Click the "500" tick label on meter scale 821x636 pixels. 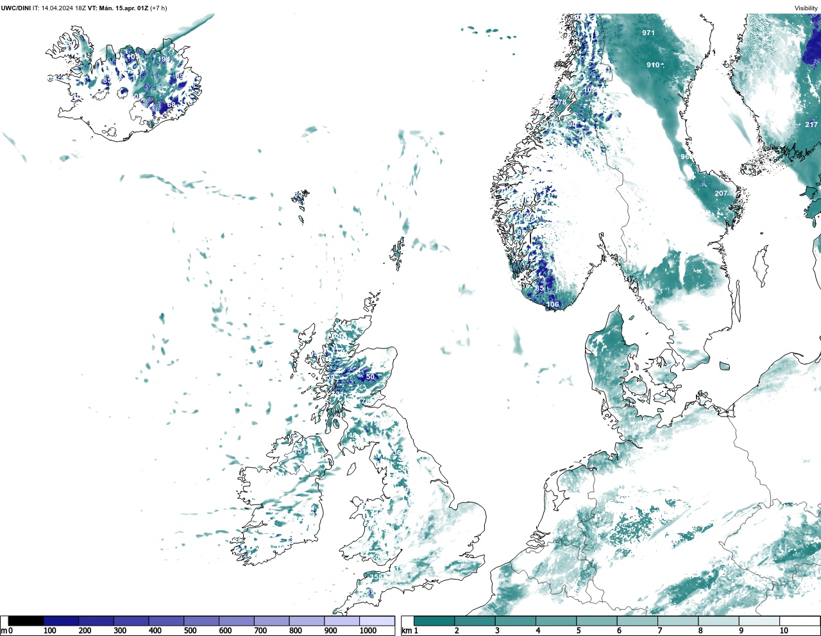click(190, 631)
